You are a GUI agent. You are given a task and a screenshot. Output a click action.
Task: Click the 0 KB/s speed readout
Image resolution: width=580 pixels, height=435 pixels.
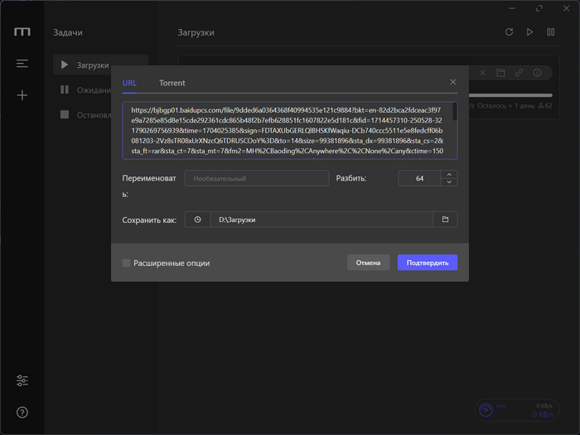click(543, 414)
